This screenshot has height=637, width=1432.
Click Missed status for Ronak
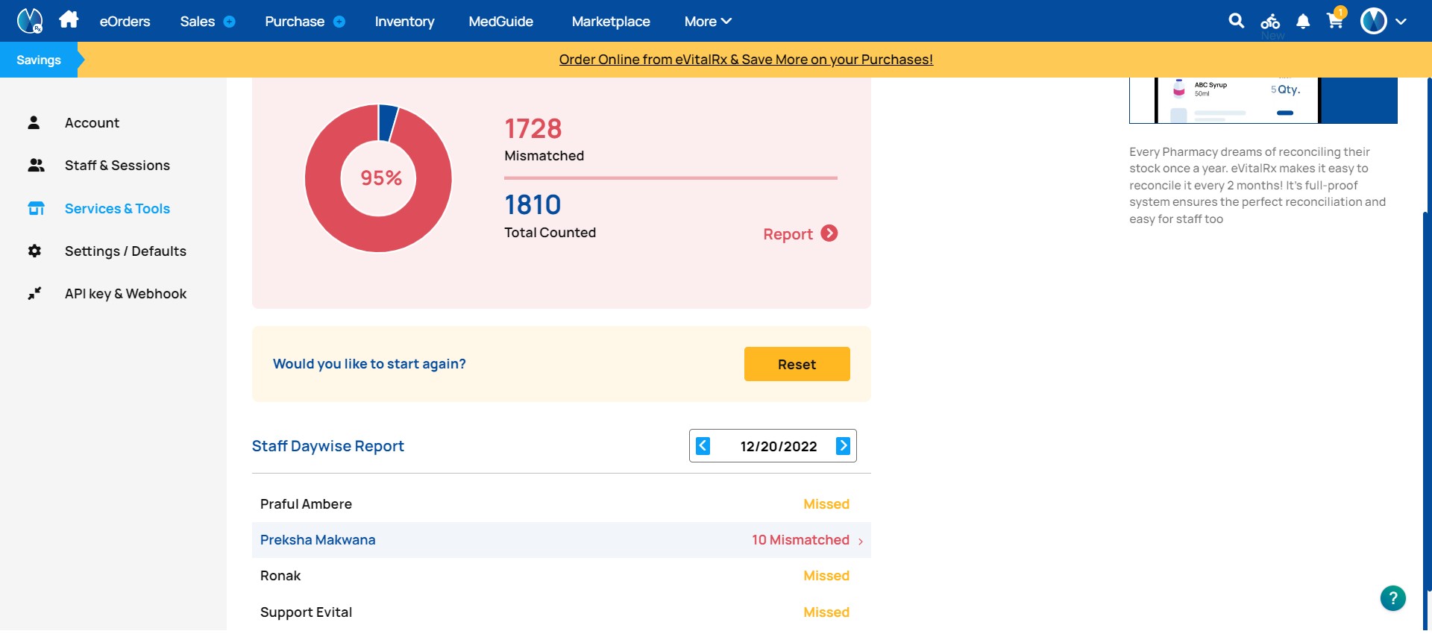click(x=826, y=576)
